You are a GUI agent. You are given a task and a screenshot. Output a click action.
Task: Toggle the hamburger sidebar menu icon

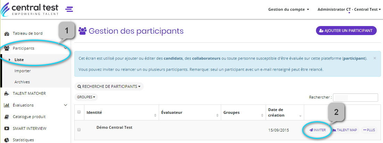[x=69, y=9]
